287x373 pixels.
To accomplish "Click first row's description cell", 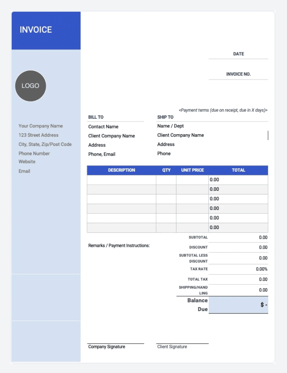I will [122, 180].
